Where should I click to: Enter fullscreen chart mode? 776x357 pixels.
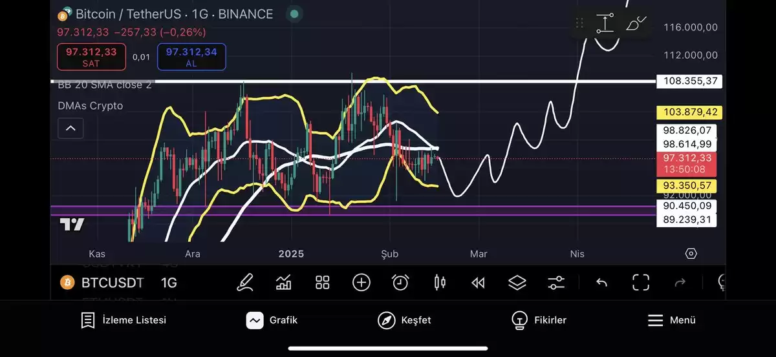pyautogui.click(x=640, y=282)
